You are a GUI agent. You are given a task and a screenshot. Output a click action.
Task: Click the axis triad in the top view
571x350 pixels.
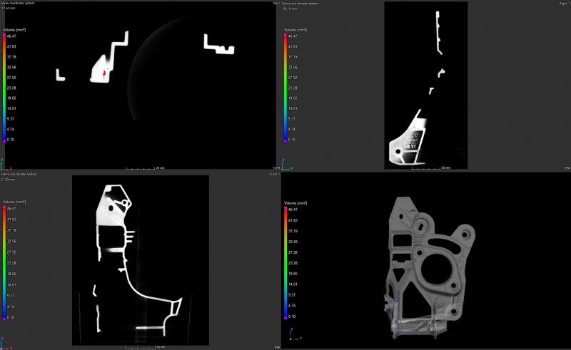[5, 163]
